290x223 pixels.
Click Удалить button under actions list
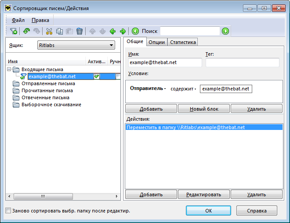point(257,194)
